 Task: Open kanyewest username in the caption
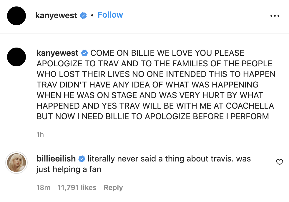[x=57, y=53]
